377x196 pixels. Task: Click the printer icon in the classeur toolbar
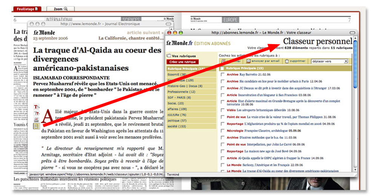[224, 61]
